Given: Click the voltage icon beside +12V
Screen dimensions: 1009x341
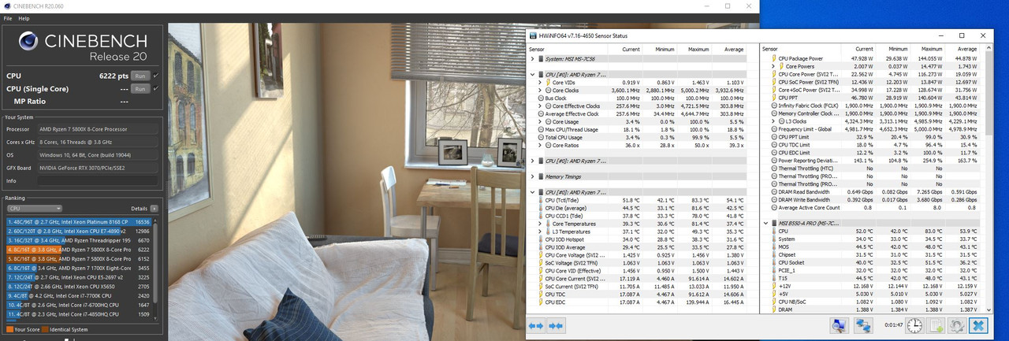Looking at the screenshot, I should tap(773, 287).
